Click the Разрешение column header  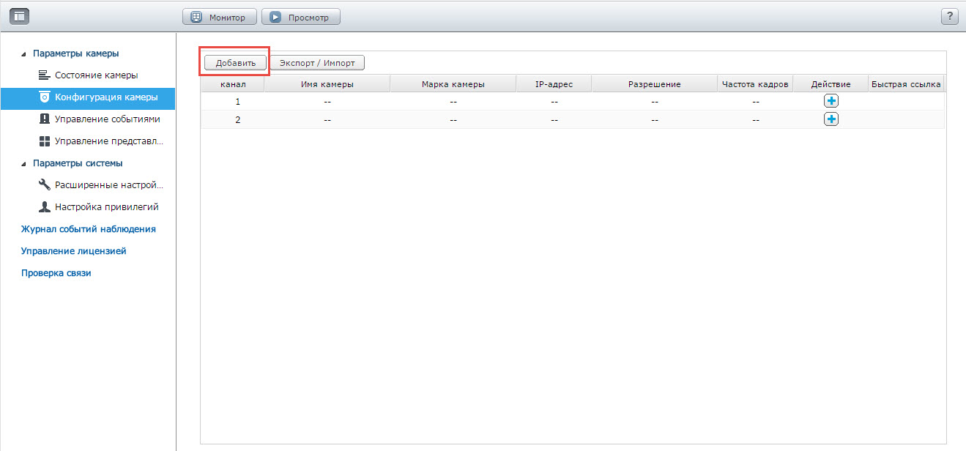coord(655,84)
